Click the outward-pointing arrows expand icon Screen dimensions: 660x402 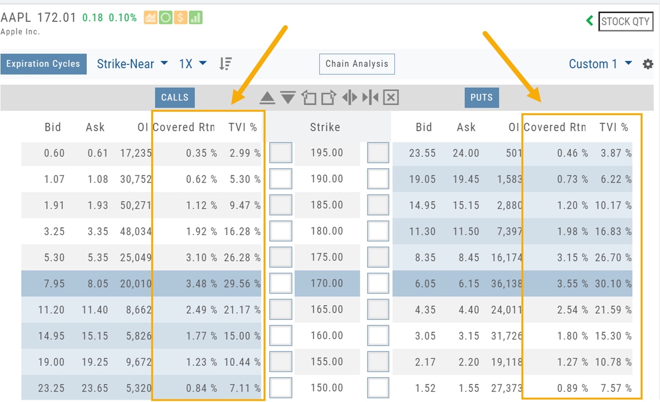349,97
